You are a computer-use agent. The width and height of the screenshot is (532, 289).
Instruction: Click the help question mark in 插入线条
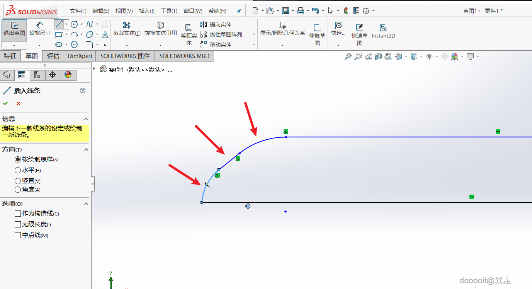(x=82, y=91)
